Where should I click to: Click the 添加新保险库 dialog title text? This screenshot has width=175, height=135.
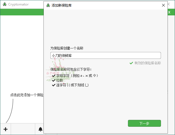click(62, 5)
